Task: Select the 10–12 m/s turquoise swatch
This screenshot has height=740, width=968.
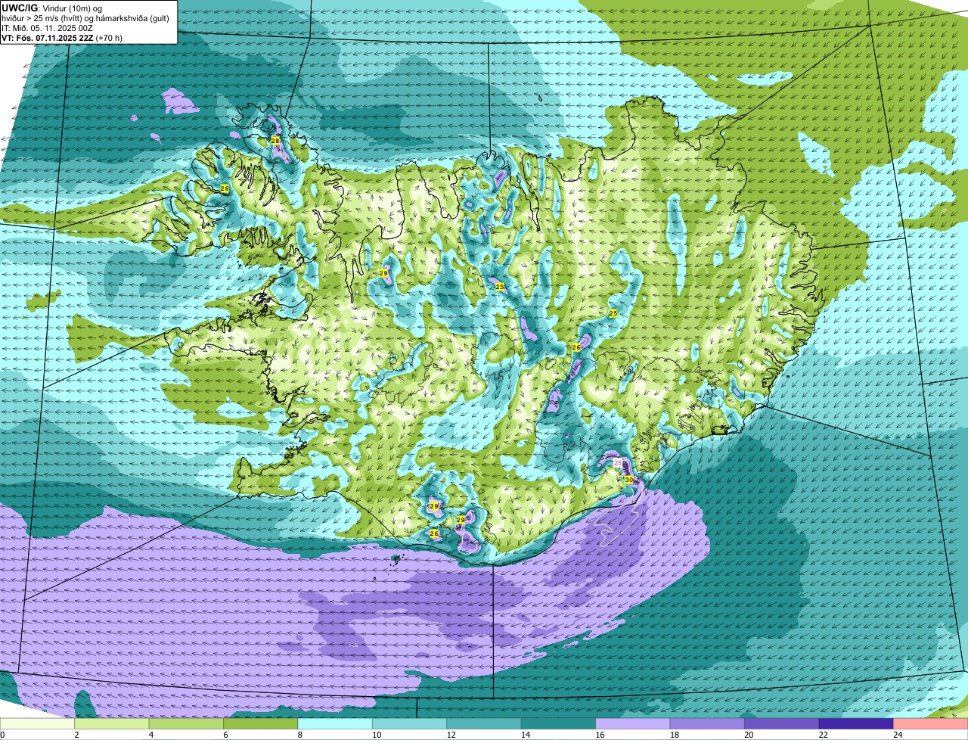Action: pyautogui.click(x=410, y=723)
